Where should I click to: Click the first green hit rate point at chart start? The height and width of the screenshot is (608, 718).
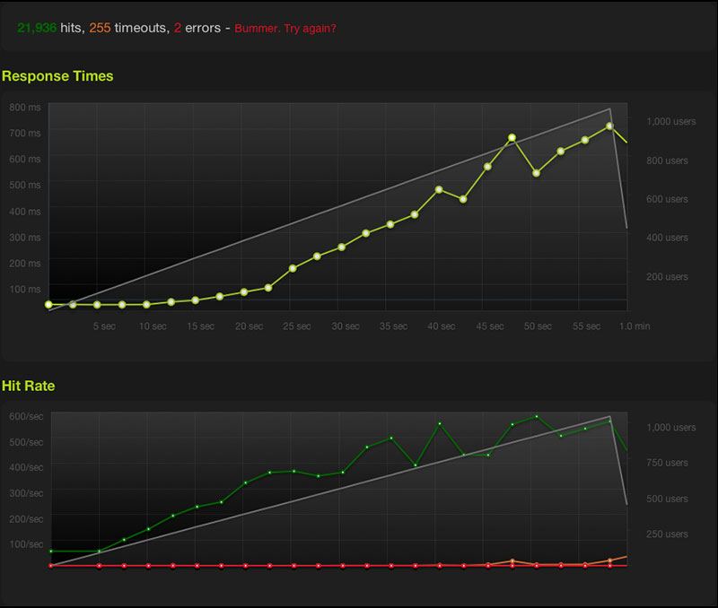(51, 552)
